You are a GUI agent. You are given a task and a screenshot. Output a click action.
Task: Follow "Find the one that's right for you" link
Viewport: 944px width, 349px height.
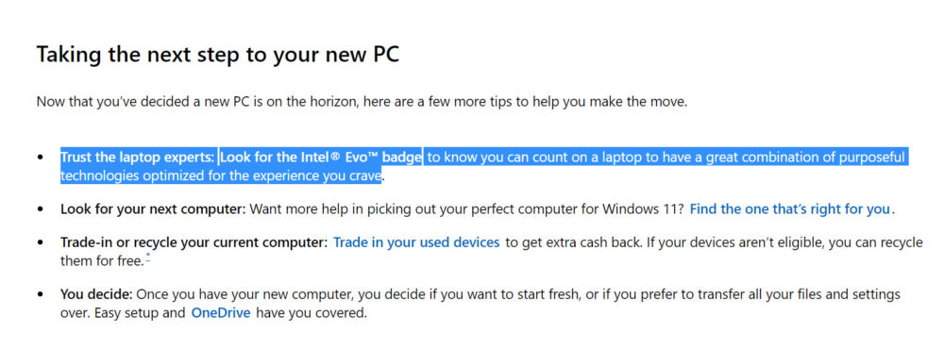point(790,209)
